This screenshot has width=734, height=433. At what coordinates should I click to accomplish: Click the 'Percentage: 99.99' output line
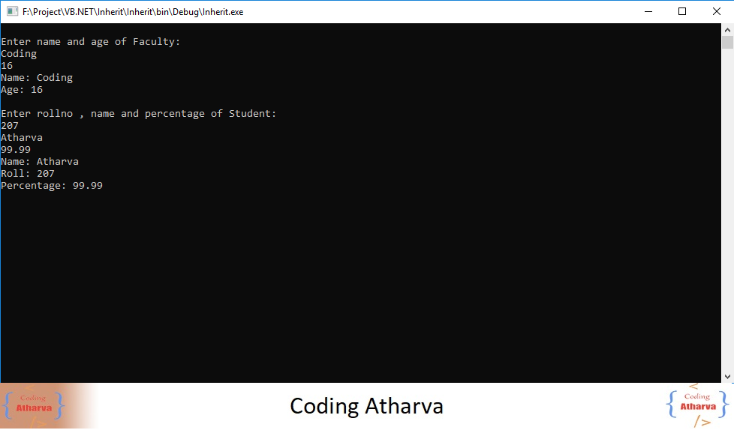pos(51,185)
